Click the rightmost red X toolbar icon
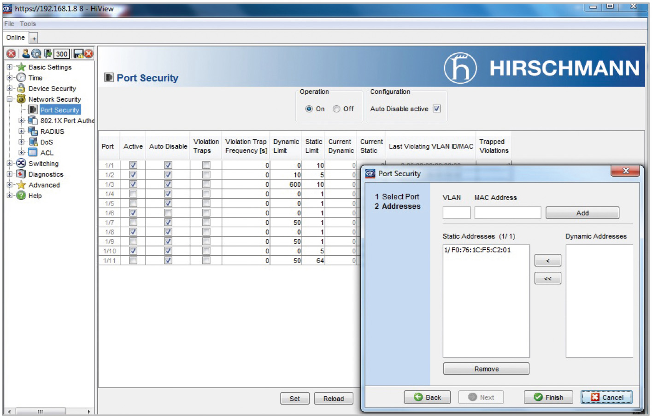The width and height of the screenshot is (652, 418). (x=88, y=54)
